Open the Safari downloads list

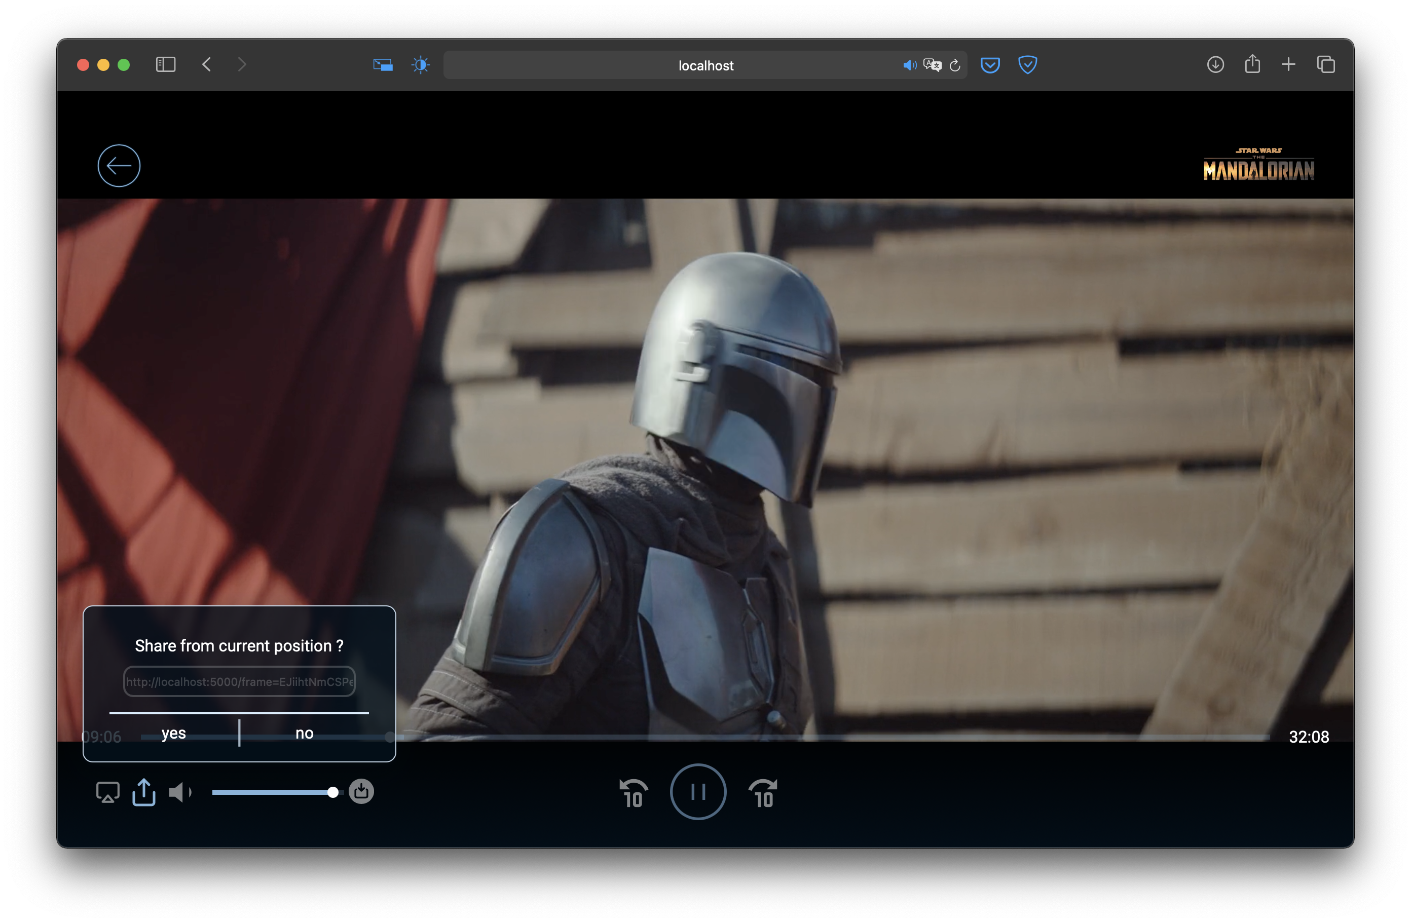(x=1215, y=64)
